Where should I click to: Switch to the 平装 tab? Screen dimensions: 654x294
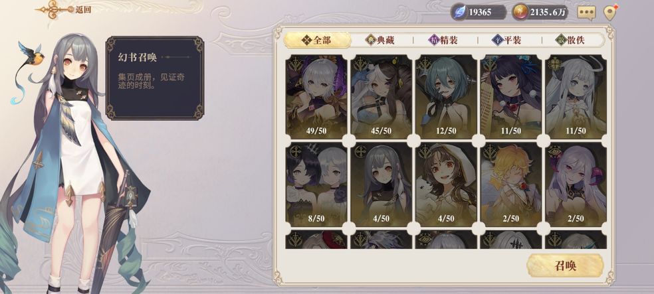(x=506, y=40)
